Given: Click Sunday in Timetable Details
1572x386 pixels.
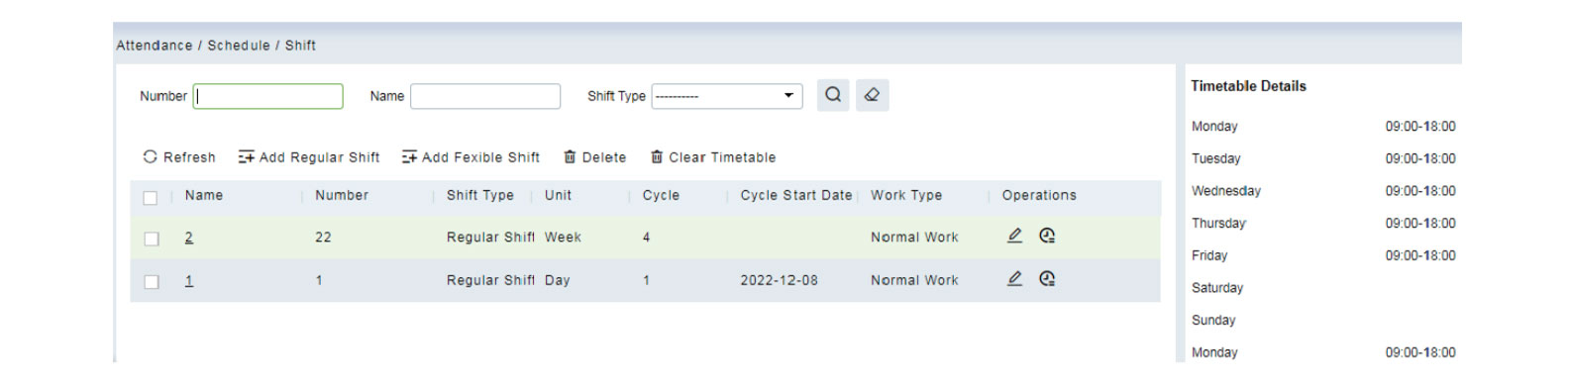Looking at the screenshot, I should [x=1213, y=321].
